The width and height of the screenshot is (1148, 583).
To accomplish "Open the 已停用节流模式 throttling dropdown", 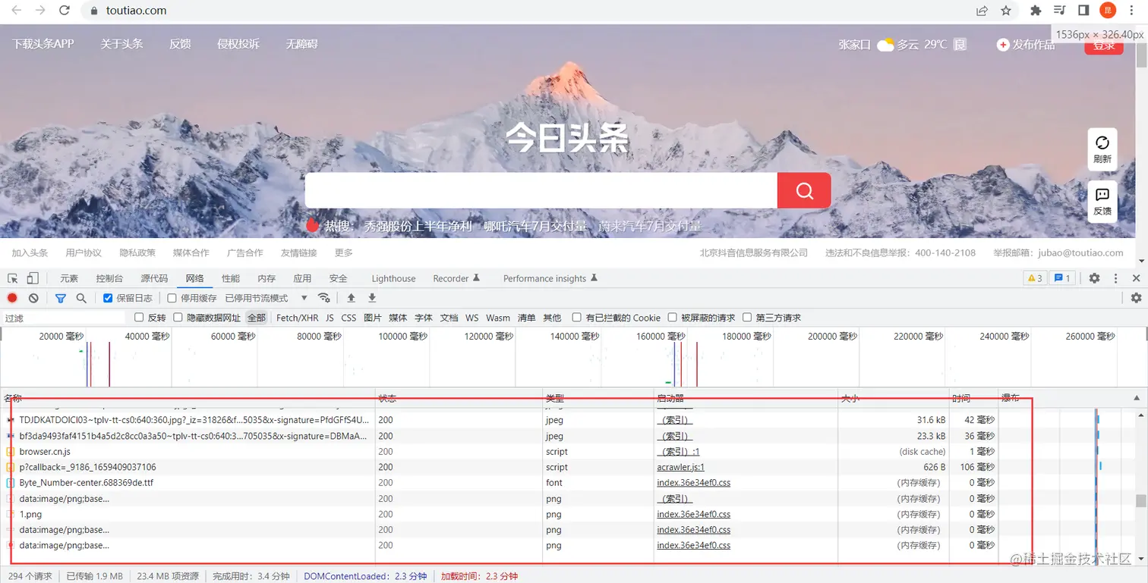I will tap(266, 298).
